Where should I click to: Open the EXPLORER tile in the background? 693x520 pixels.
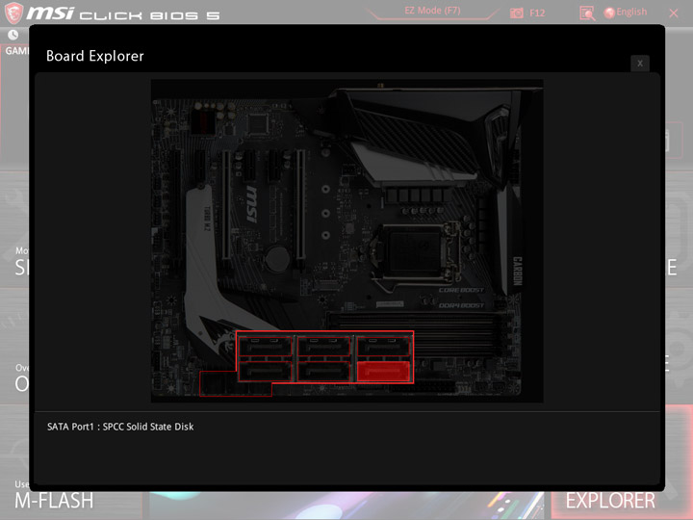coord(610,501)
